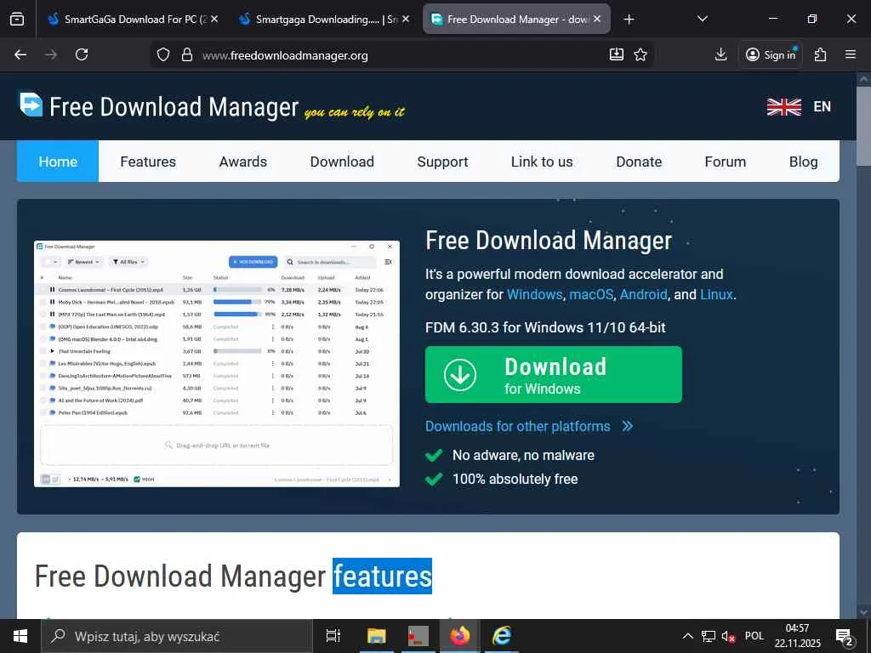Click the Sign in account button
Screen dimensions: 871x653
pyautogui.click(x=771, y=54)
